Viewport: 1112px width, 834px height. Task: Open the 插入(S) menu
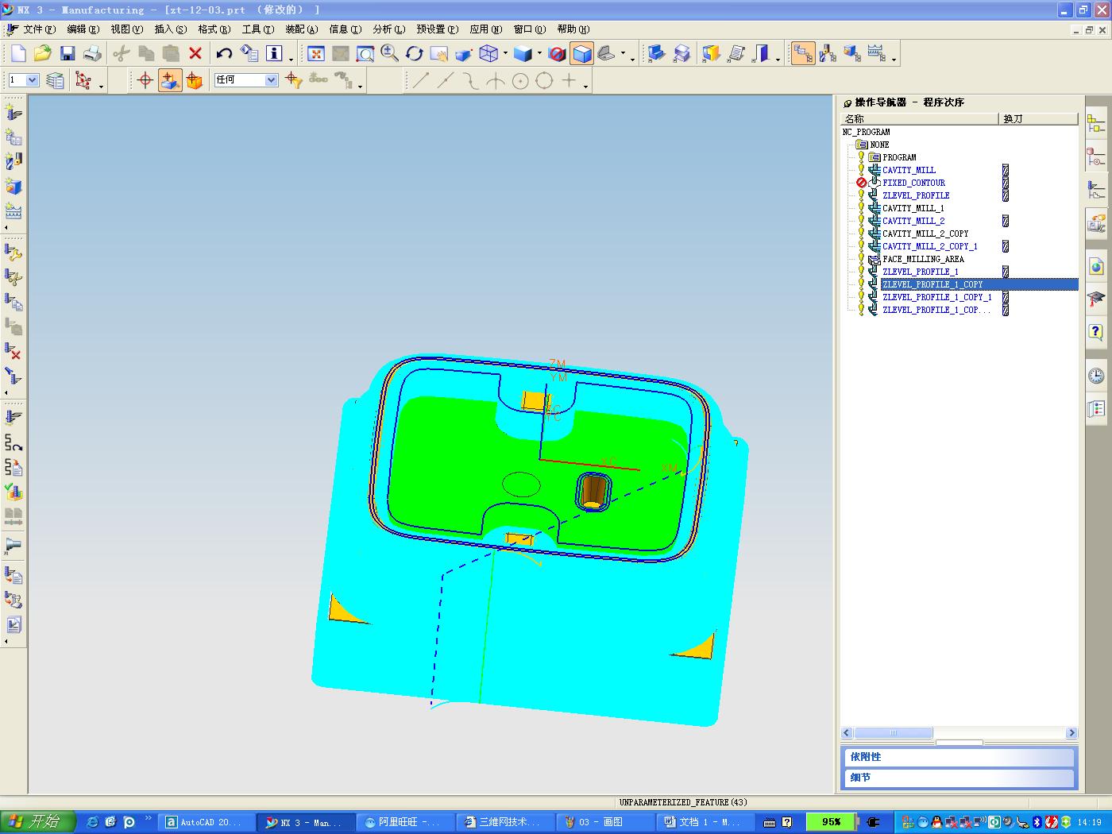[171, 29]
